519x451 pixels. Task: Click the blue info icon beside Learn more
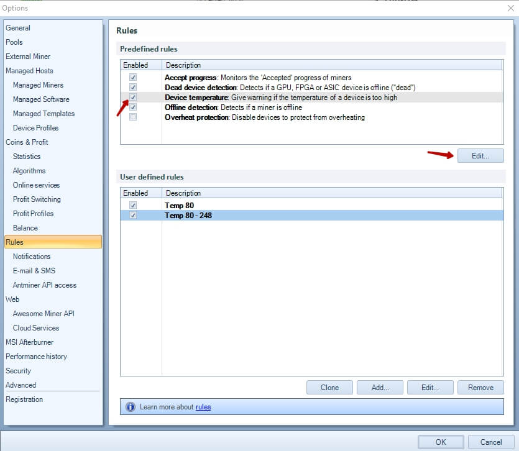[131, 407]
